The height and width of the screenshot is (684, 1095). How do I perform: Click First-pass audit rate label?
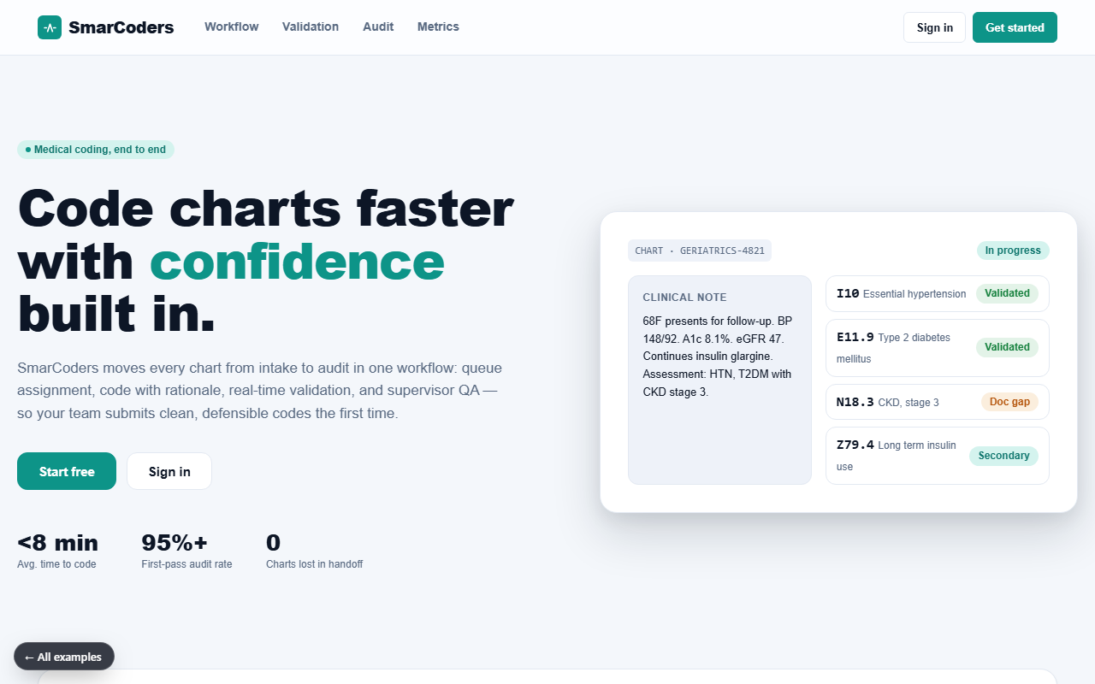click(186, 564)
